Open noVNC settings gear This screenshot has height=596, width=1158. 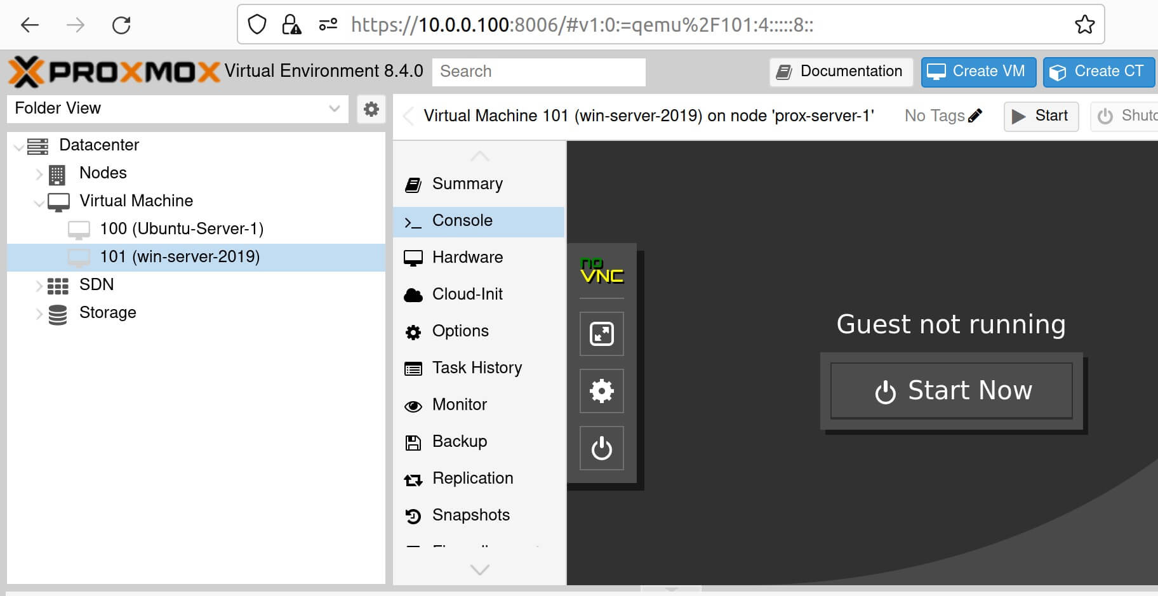pos(602,391)
